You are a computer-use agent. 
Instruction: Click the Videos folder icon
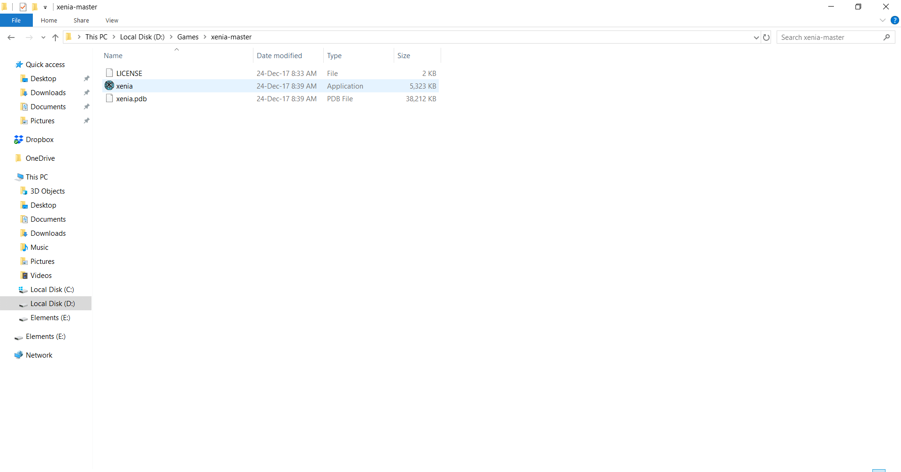(24, 275)
